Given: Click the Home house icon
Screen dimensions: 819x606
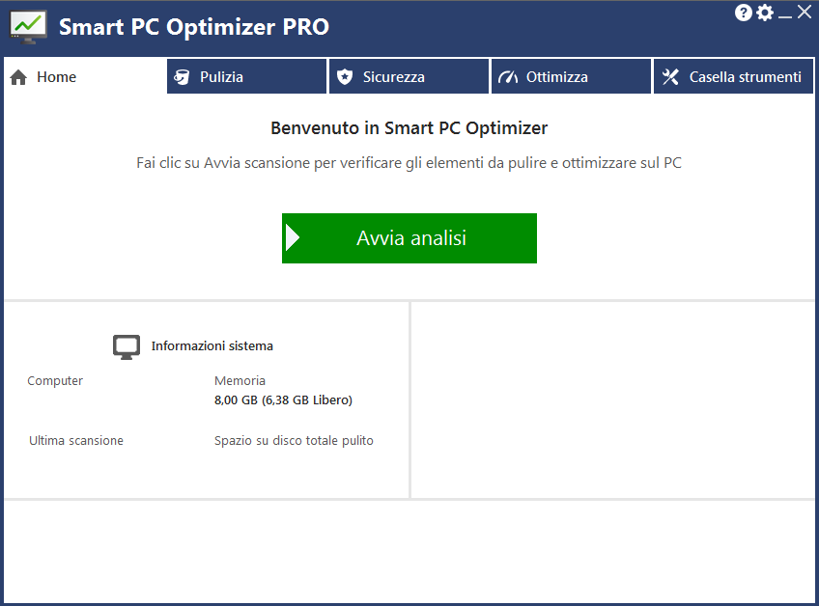Looking at the screenshot, I should point(18,77).
